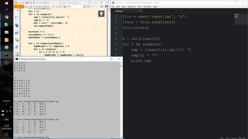Open the Windows Start menu
Screen dimensions: 248x139
tap(7, 3)
